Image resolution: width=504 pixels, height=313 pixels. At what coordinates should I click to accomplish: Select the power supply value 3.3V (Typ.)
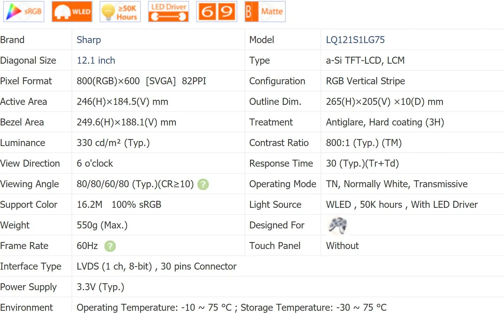tap(100, 287)
